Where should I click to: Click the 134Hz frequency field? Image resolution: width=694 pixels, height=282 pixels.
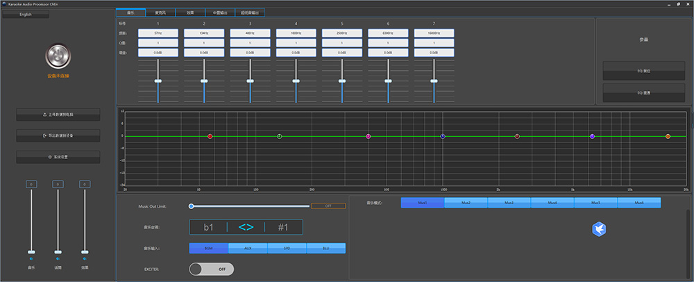204,33
